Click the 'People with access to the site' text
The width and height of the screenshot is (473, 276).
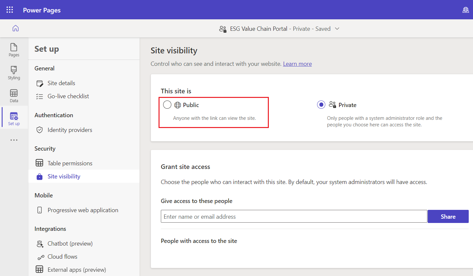pyautogui.click(x=199, y=241)
